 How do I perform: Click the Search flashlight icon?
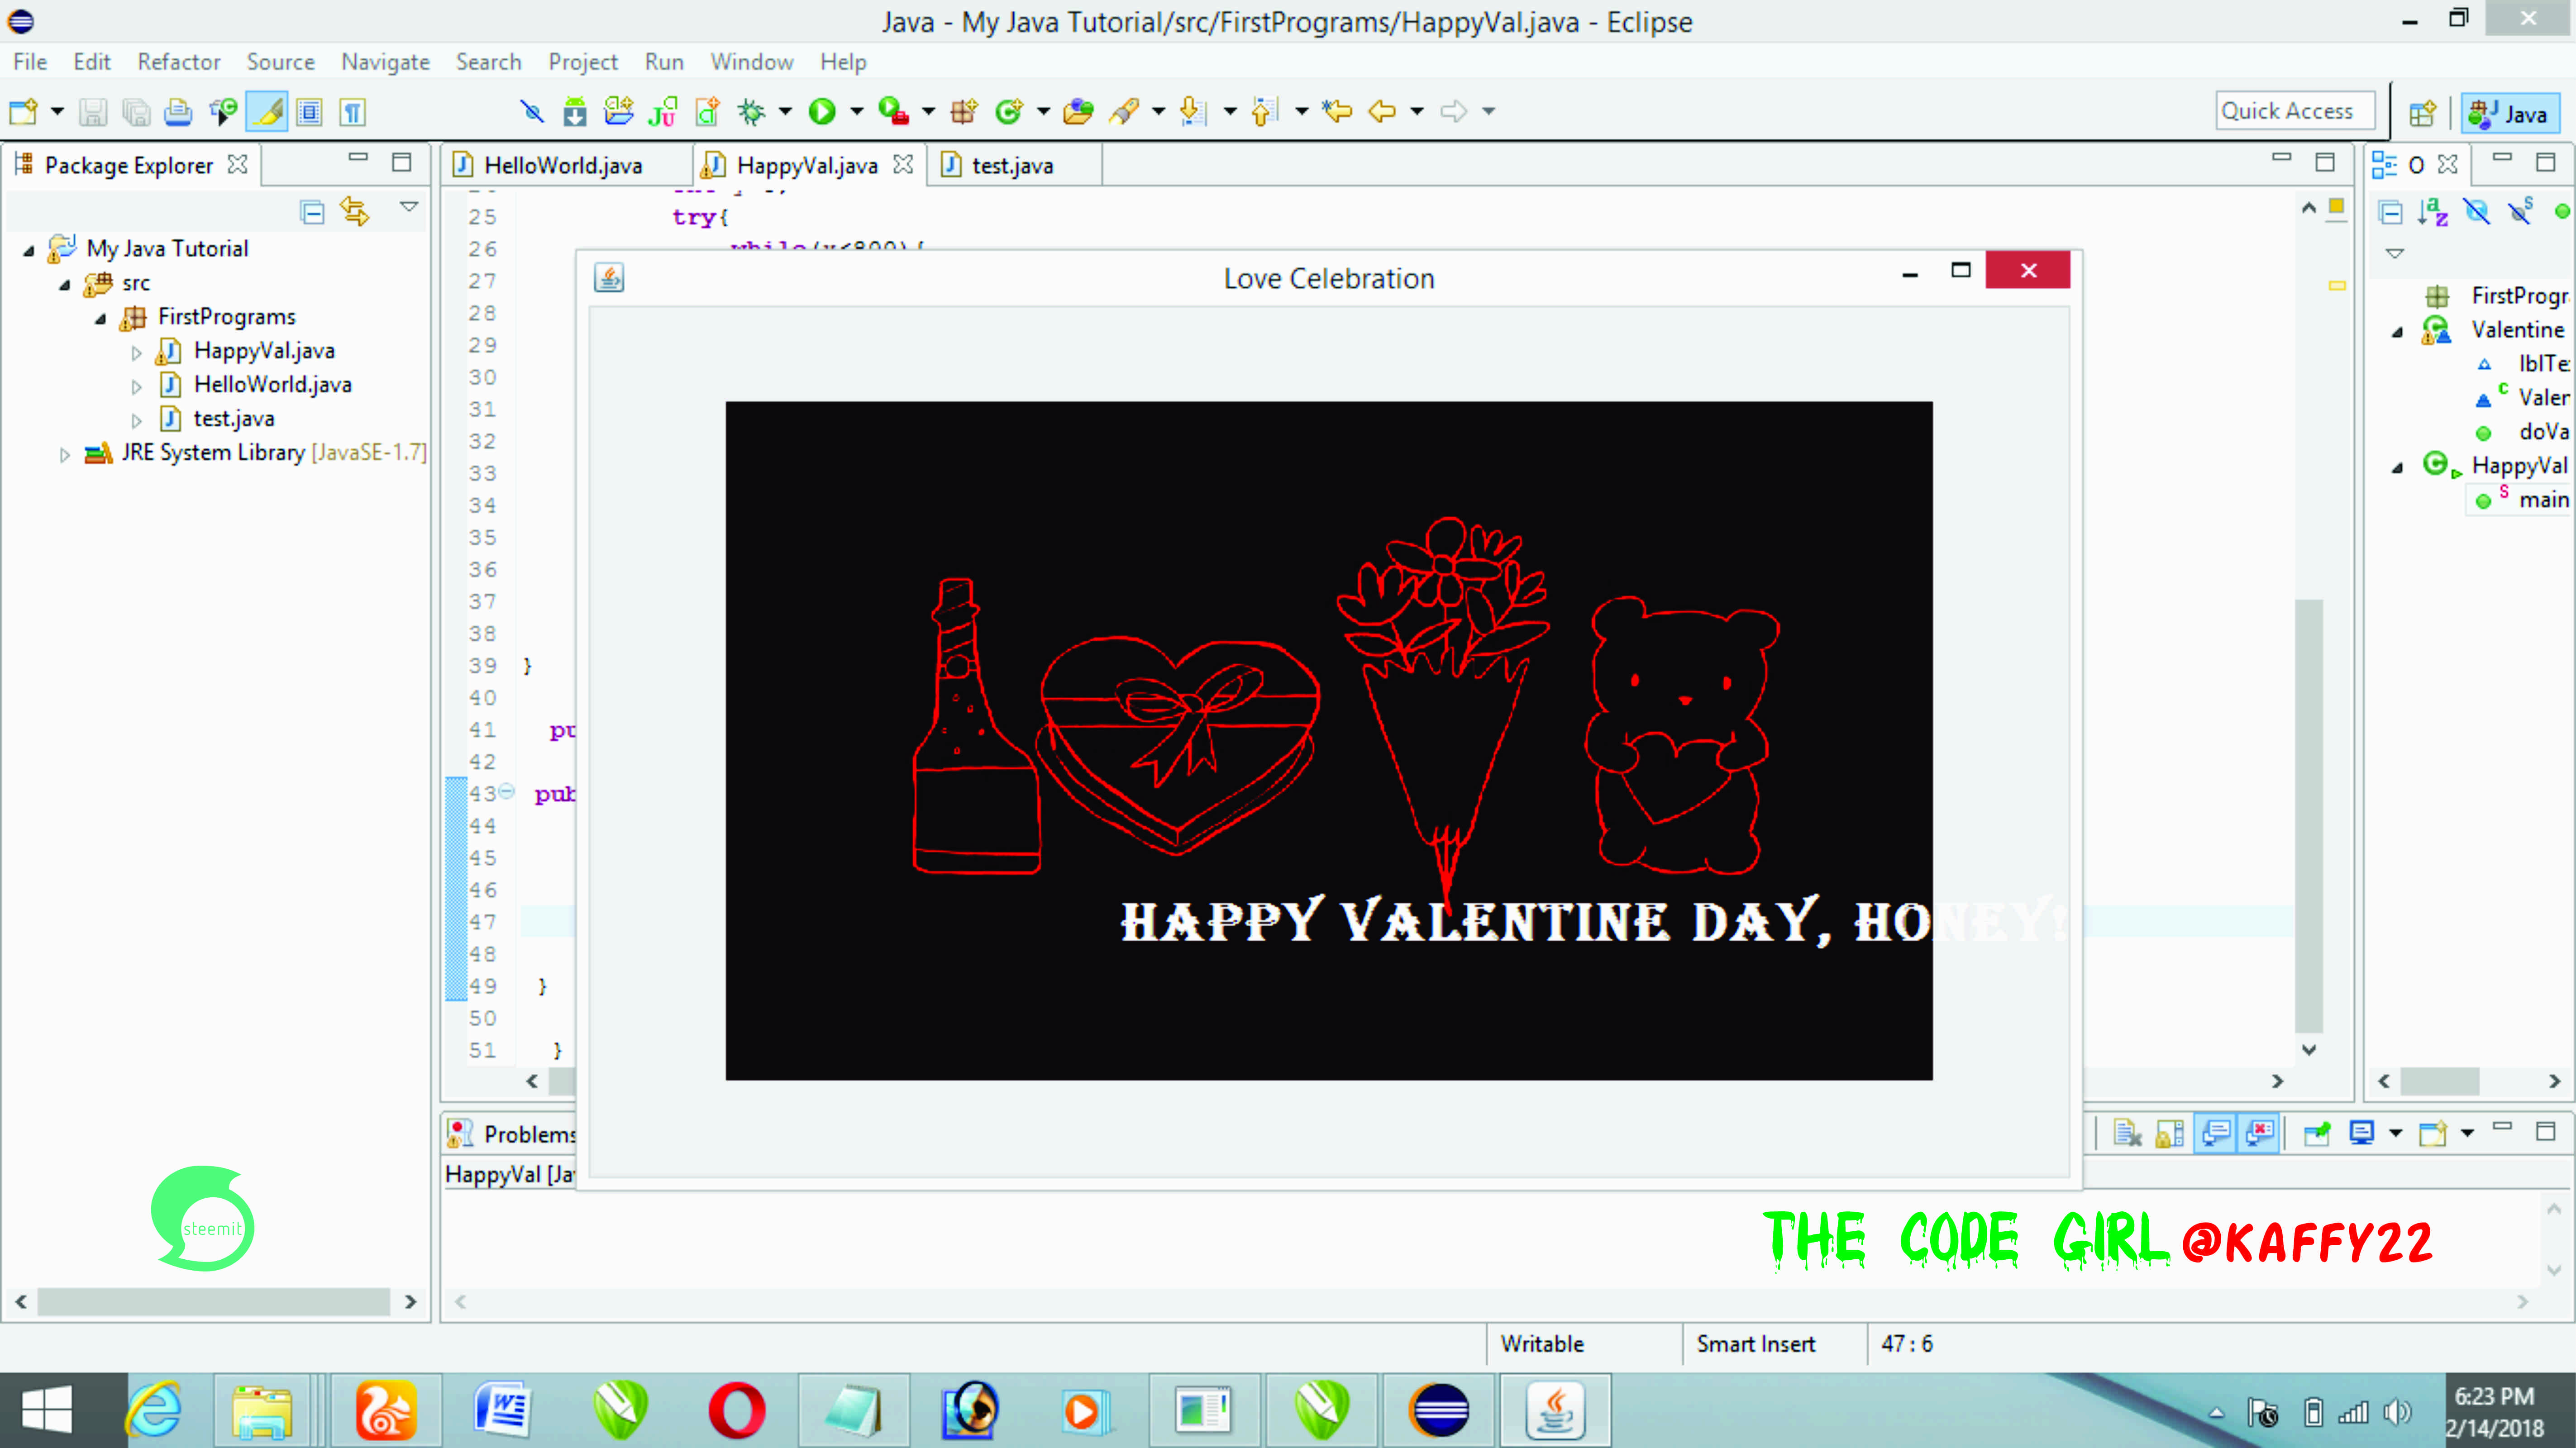1124,111
